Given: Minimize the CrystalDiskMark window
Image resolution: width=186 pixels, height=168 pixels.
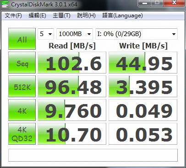Looking at the screenshot, I should [x=145, y=3].
